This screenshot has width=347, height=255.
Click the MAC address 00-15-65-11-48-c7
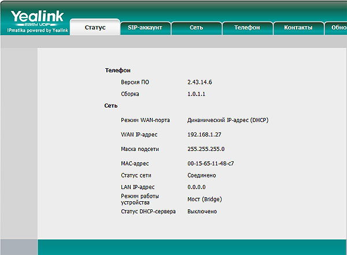(211, 164)
